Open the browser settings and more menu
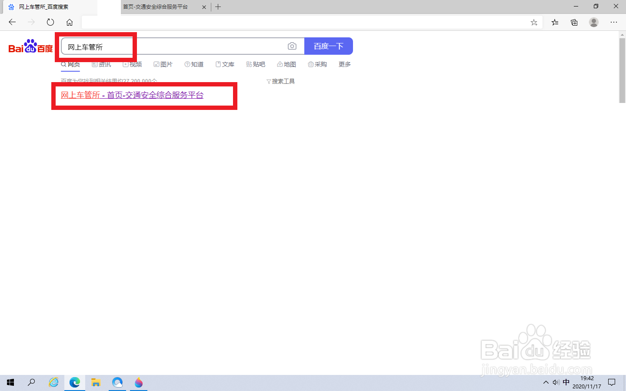The image size is (626, 391). 614,22
